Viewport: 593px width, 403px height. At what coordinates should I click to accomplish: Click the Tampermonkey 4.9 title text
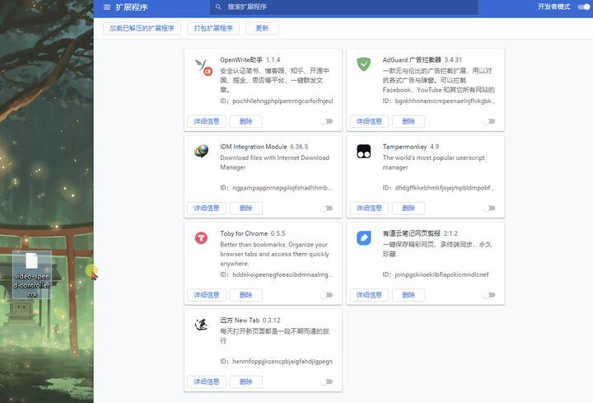click(x=411, y=147)
